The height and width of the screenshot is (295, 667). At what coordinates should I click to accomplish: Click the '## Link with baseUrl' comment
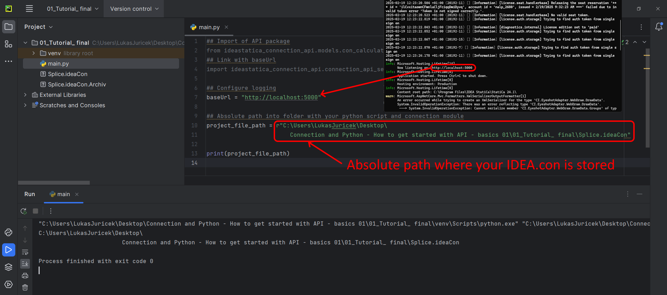[x=241, y=60]
